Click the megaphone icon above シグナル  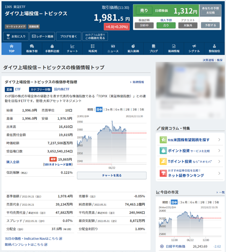click(x=194, y=46)
